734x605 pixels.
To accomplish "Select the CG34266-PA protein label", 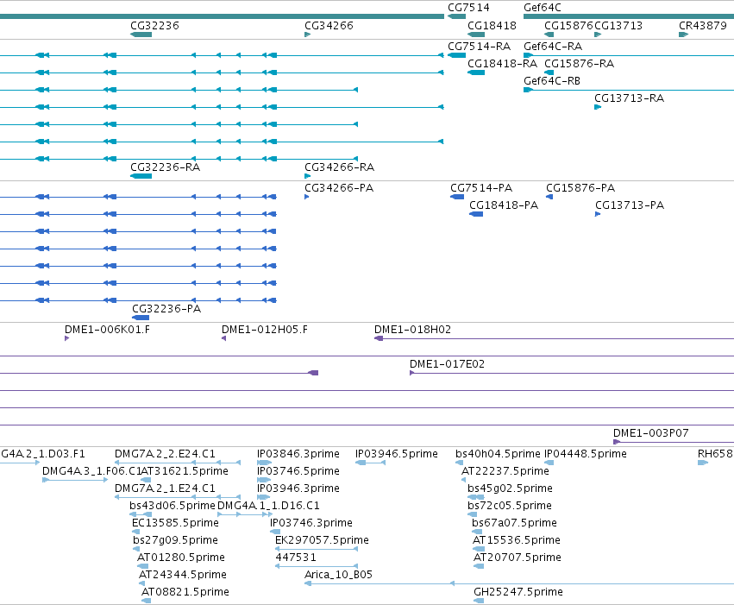I will coord(339,188).
